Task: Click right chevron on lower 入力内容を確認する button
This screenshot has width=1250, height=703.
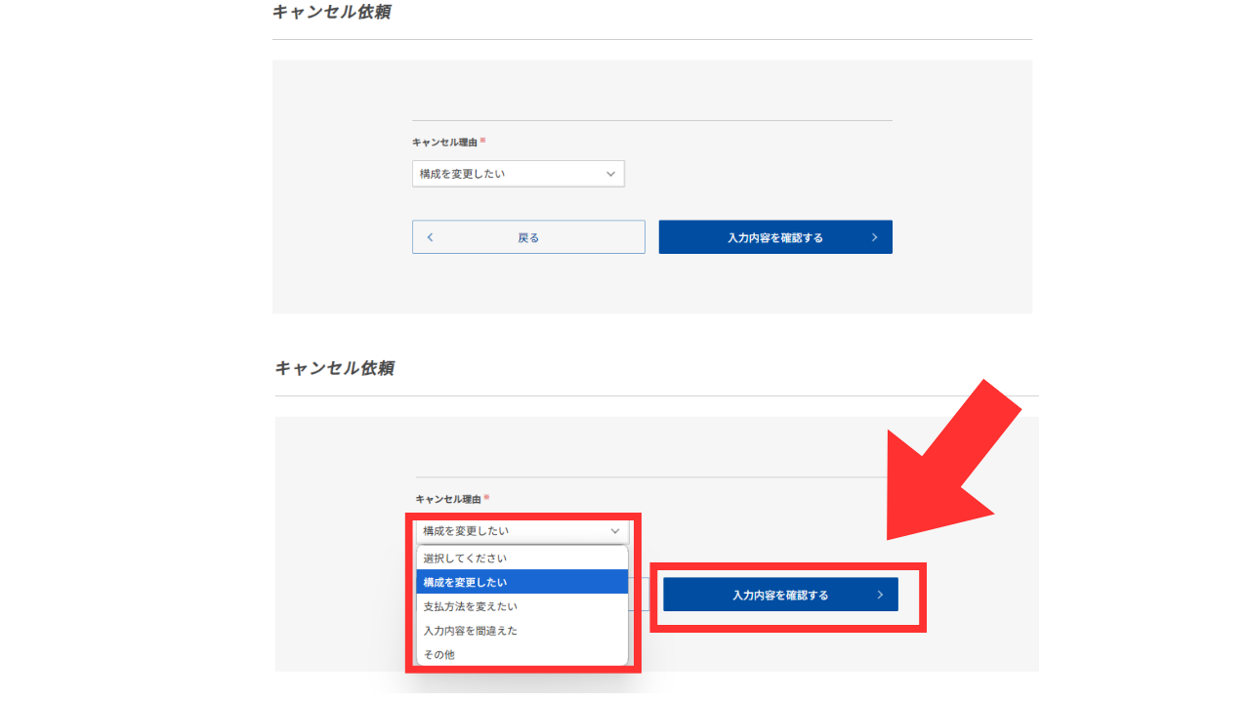Action: point(880,595)
